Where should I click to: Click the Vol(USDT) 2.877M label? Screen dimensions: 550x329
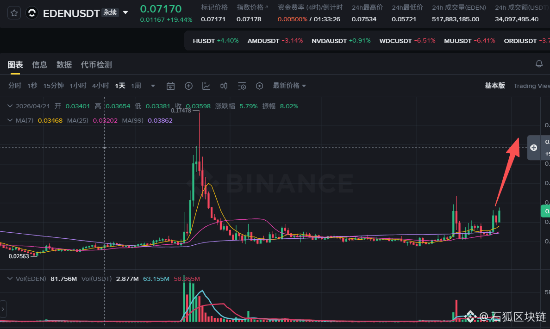(110, 279)
